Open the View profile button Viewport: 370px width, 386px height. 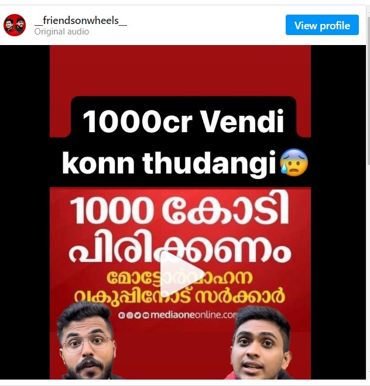click(x=322, y=25)
